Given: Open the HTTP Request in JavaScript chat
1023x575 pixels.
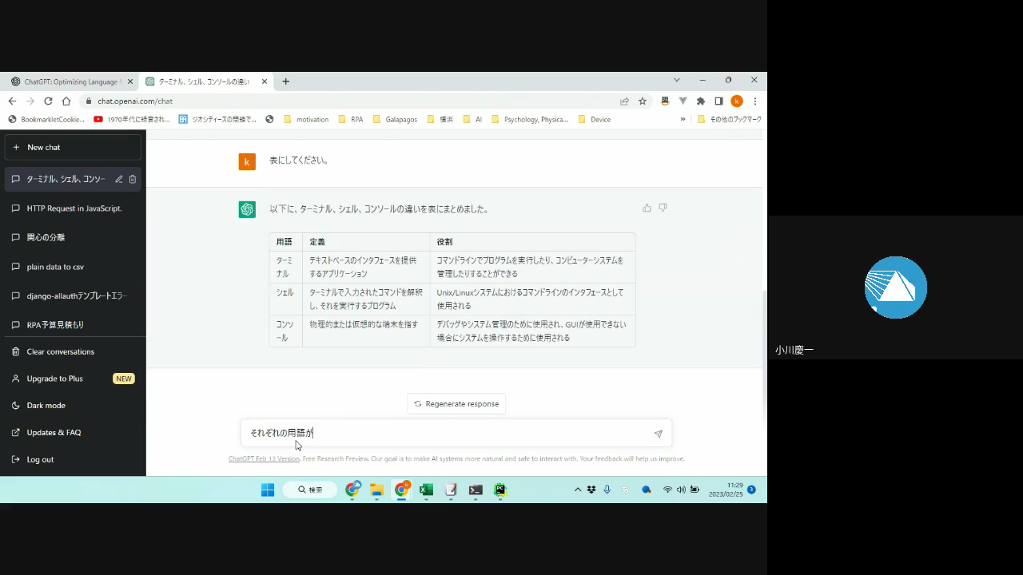Looking at the screenshot, I should click(74, 208).
